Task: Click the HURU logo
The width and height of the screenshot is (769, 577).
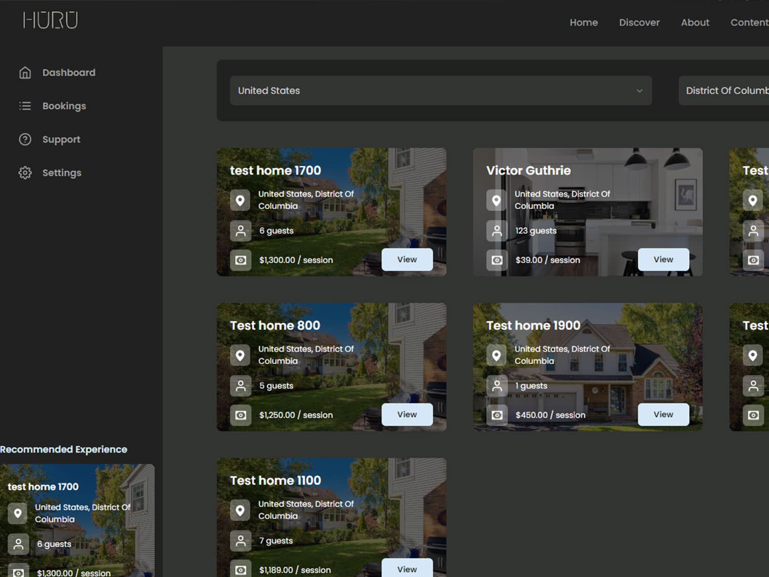Action: 50,21
